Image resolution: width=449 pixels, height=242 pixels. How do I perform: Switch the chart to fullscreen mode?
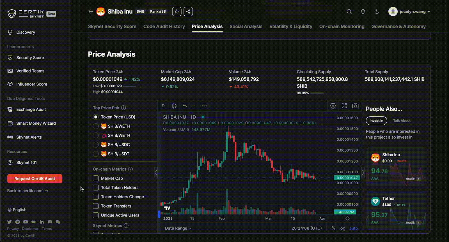344,106
